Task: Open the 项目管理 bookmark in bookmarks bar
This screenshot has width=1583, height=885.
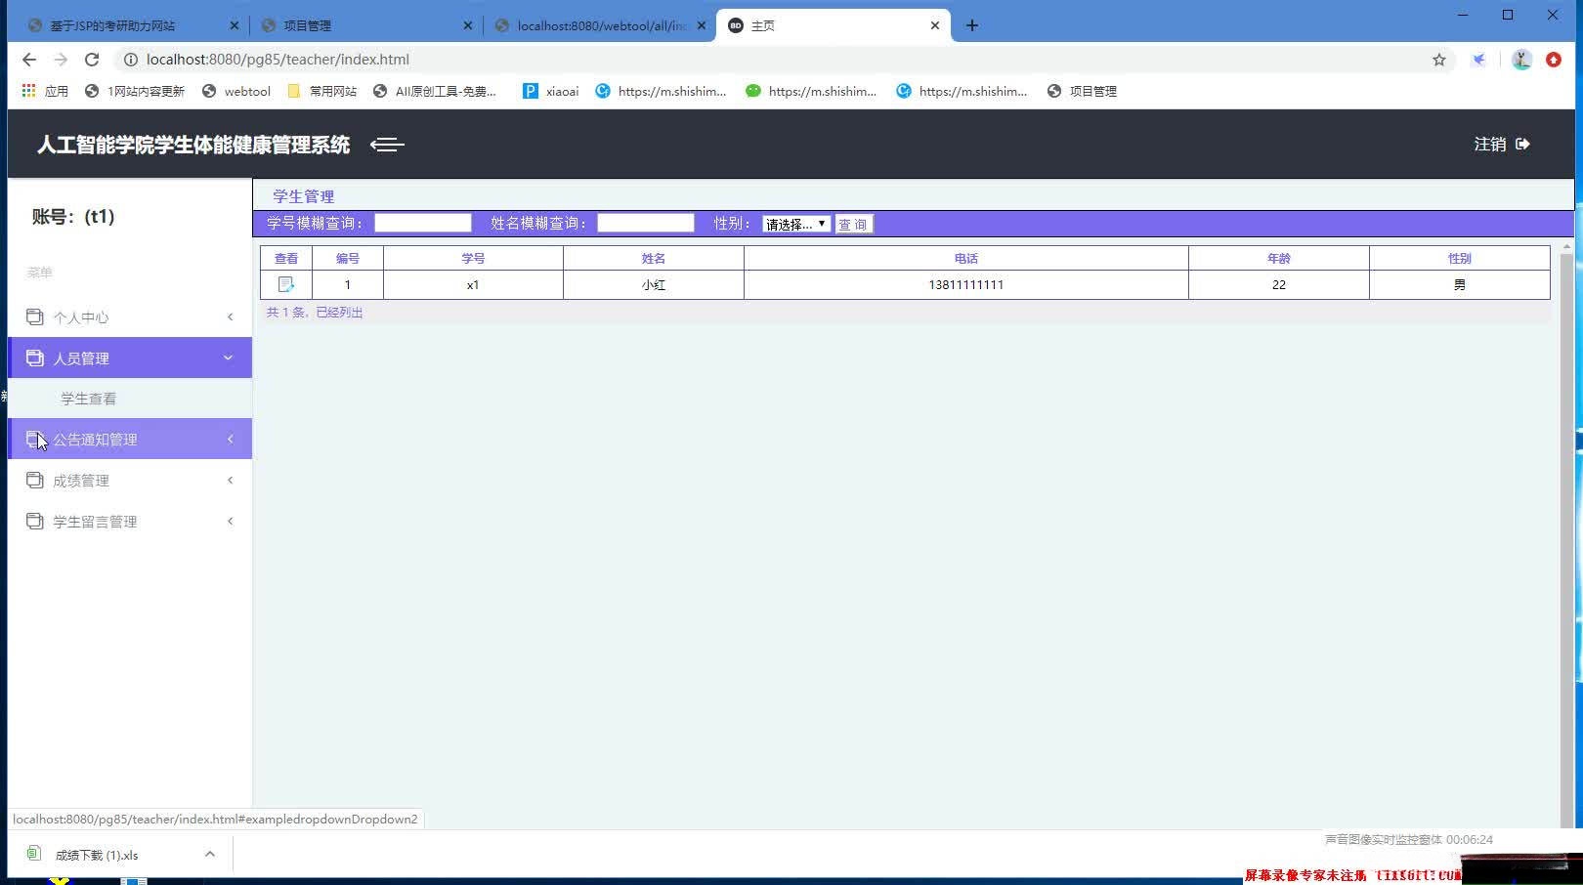Action: point(1082,91)
